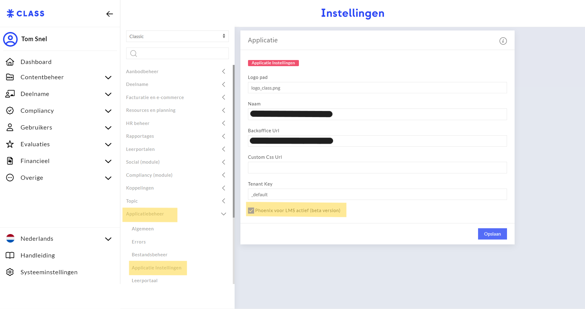
Task: Click the back arrow beside CLASS logo
Action: click(109, 14)
